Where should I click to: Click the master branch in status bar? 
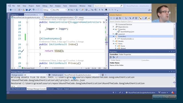click(163, 93)
